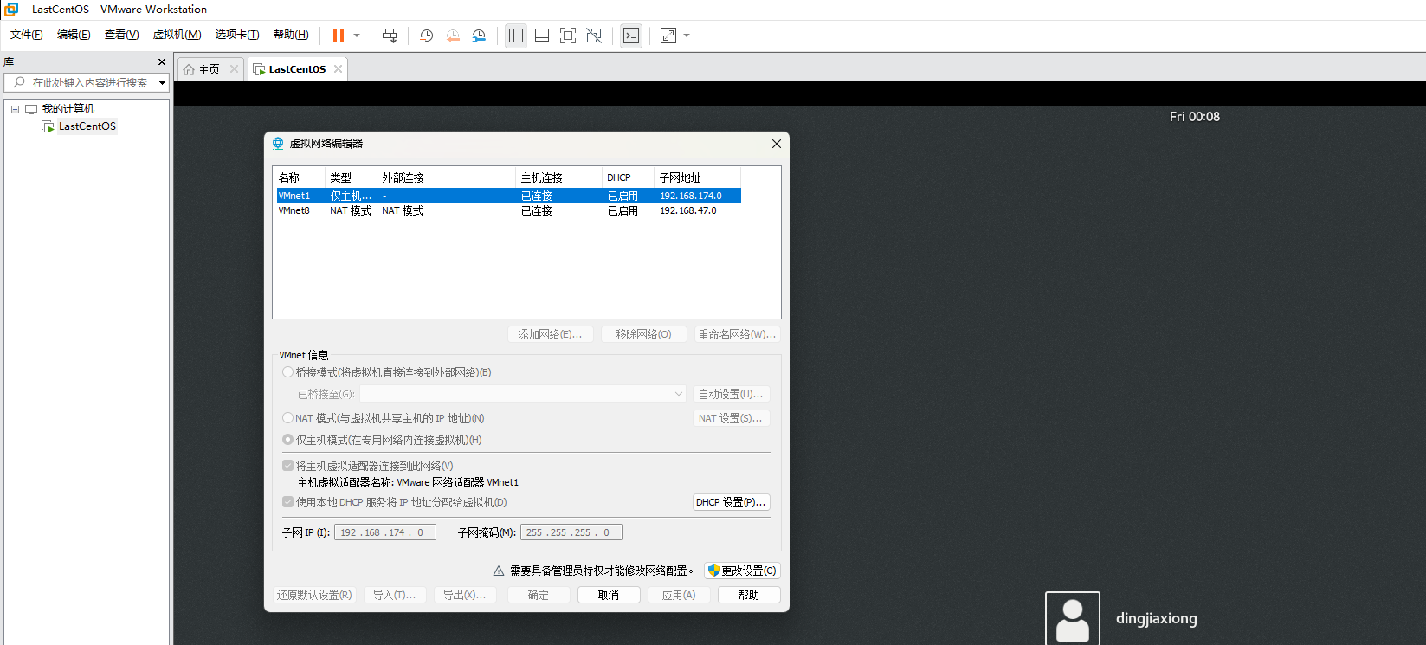Click the 自动设置(U)... button
Image resolution: width=1426 pixels, height=645 pixels.
click(x=731, y=394)
